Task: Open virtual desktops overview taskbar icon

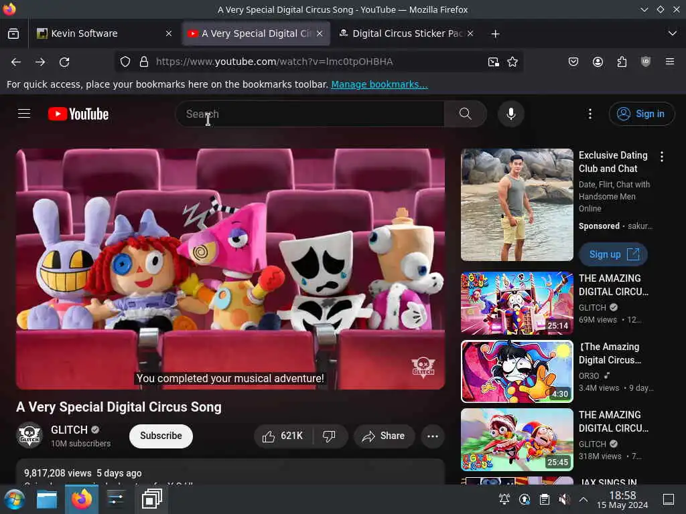Action: pos(152,499)
